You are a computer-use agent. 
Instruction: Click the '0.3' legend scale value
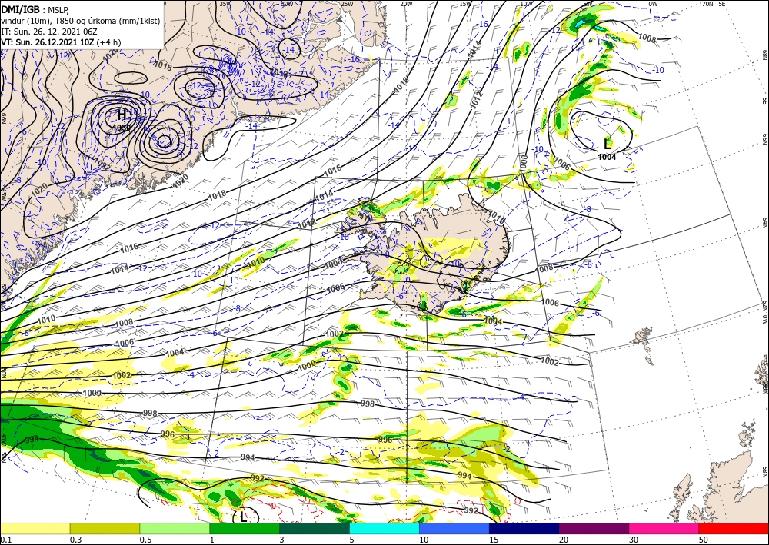(75, 540)
